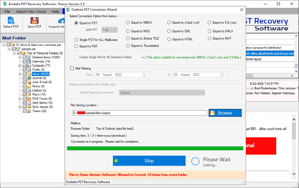Screen dimensions: 299x188
Task: Open the Help menu
Action: coord(55,12)
